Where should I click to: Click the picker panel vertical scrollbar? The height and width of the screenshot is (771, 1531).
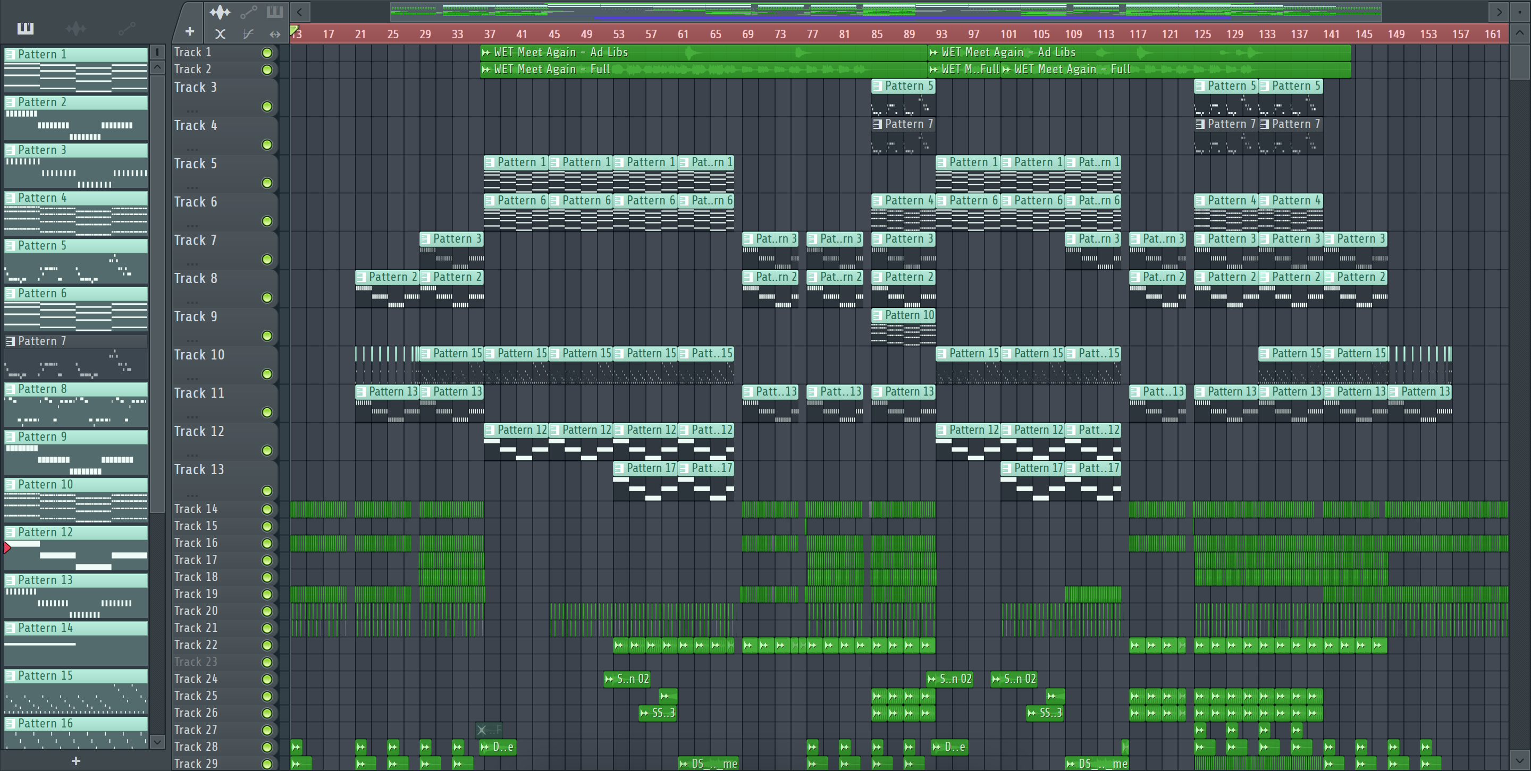[x=157, y=293]
